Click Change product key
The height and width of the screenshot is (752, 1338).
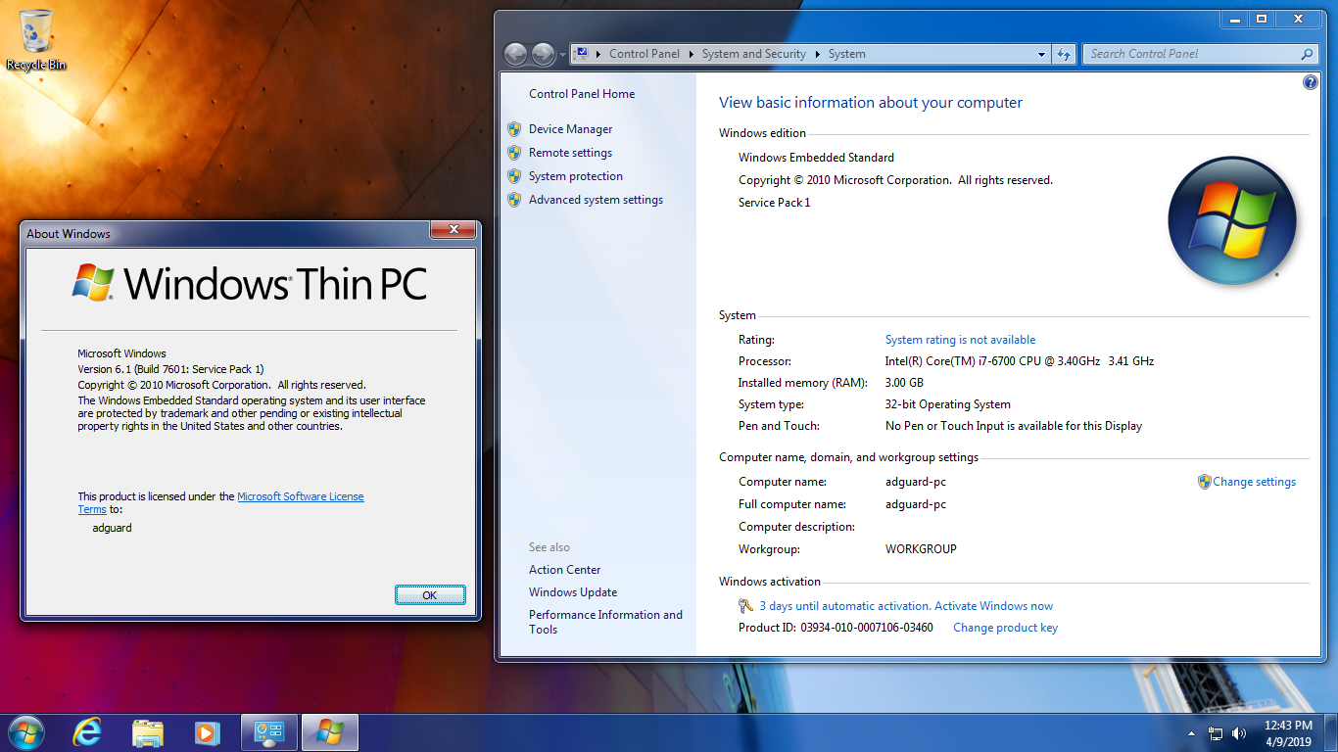click(x=1005, y=628)
